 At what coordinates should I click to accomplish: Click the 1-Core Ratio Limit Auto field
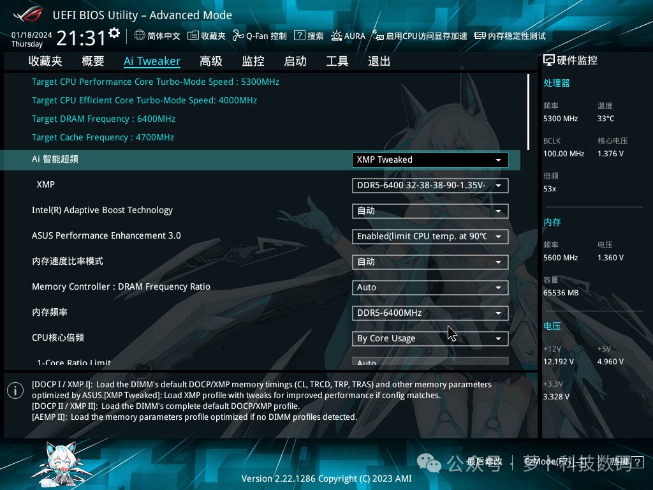[x=430, y=361]
